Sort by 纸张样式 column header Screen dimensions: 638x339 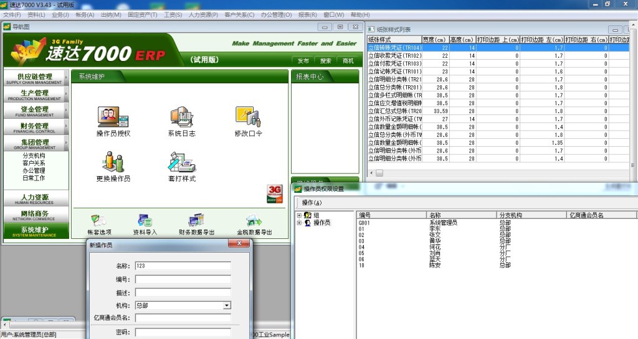point(394,40)
